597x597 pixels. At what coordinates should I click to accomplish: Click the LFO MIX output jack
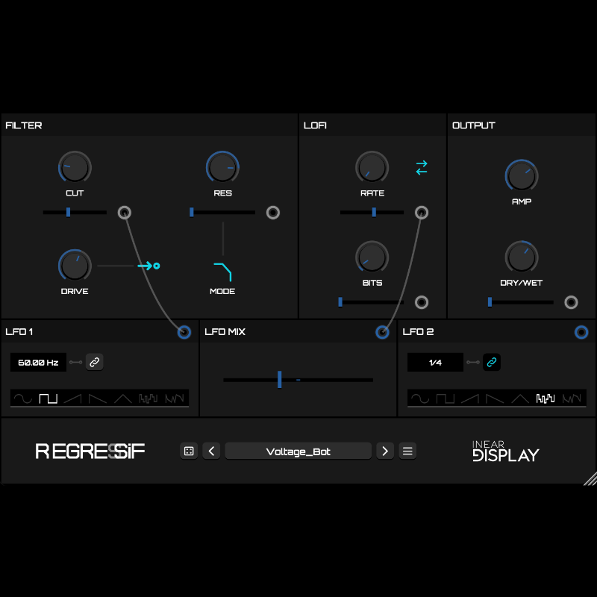click(x=382, y=332)
